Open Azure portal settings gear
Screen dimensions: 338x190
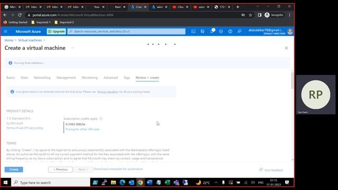[221, 32]
